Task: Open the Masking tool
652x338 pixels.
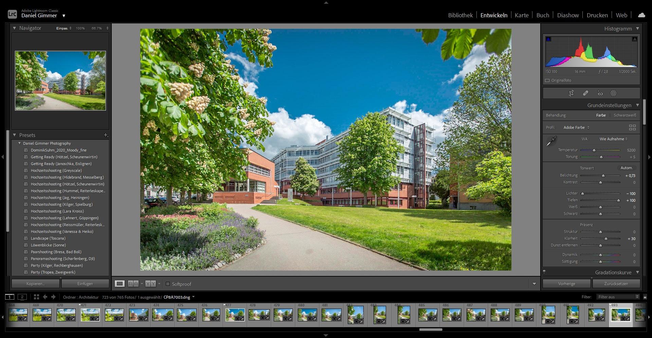Action: click(x=613, y=93)
